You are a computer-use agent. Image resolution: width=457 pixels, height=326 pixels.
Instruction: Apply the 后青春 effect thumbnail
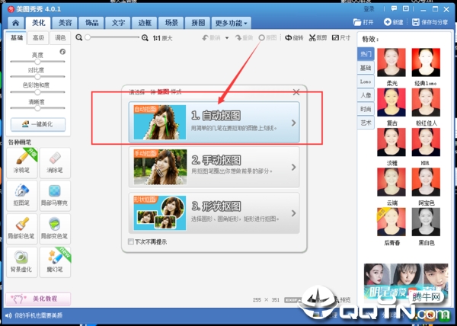pyautogui.click(x=391, y=222)
